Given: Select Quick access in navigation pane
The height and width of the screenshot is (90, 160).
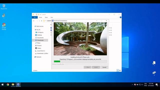Looking at the screenshot, I should pos(39,26).
